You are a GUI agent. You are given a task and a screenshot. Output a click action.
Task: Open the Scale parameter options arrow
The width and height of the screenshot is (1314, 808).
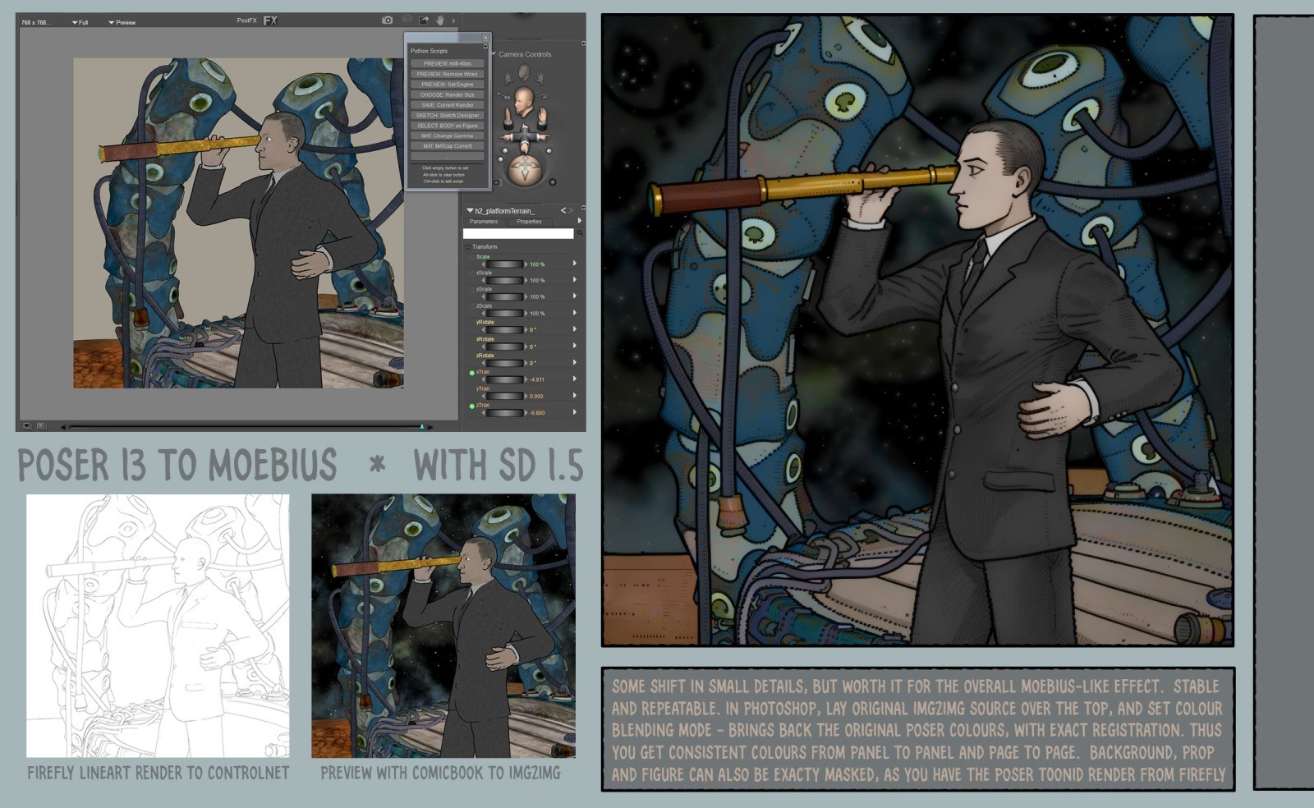575,263
